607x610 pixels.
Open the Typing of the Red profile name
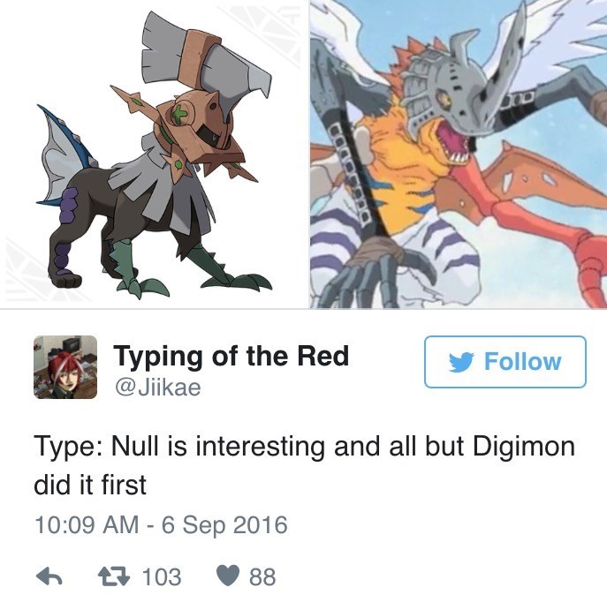tap(231, 356)
